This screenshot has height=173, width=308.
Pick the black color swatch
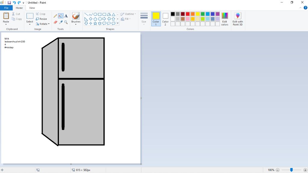[173, 14]
